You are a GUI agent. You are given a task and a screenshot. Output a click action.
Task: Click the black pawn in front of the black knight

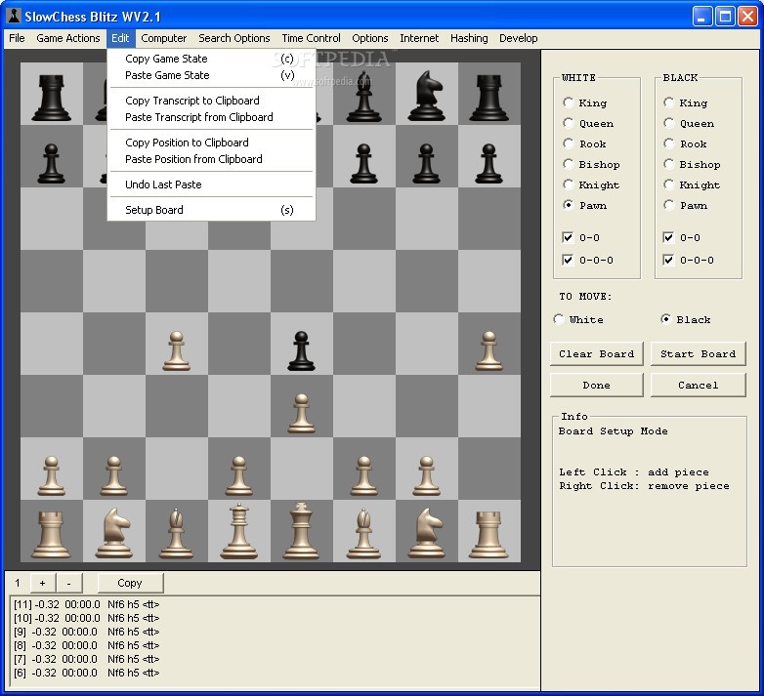coord(426,164)
